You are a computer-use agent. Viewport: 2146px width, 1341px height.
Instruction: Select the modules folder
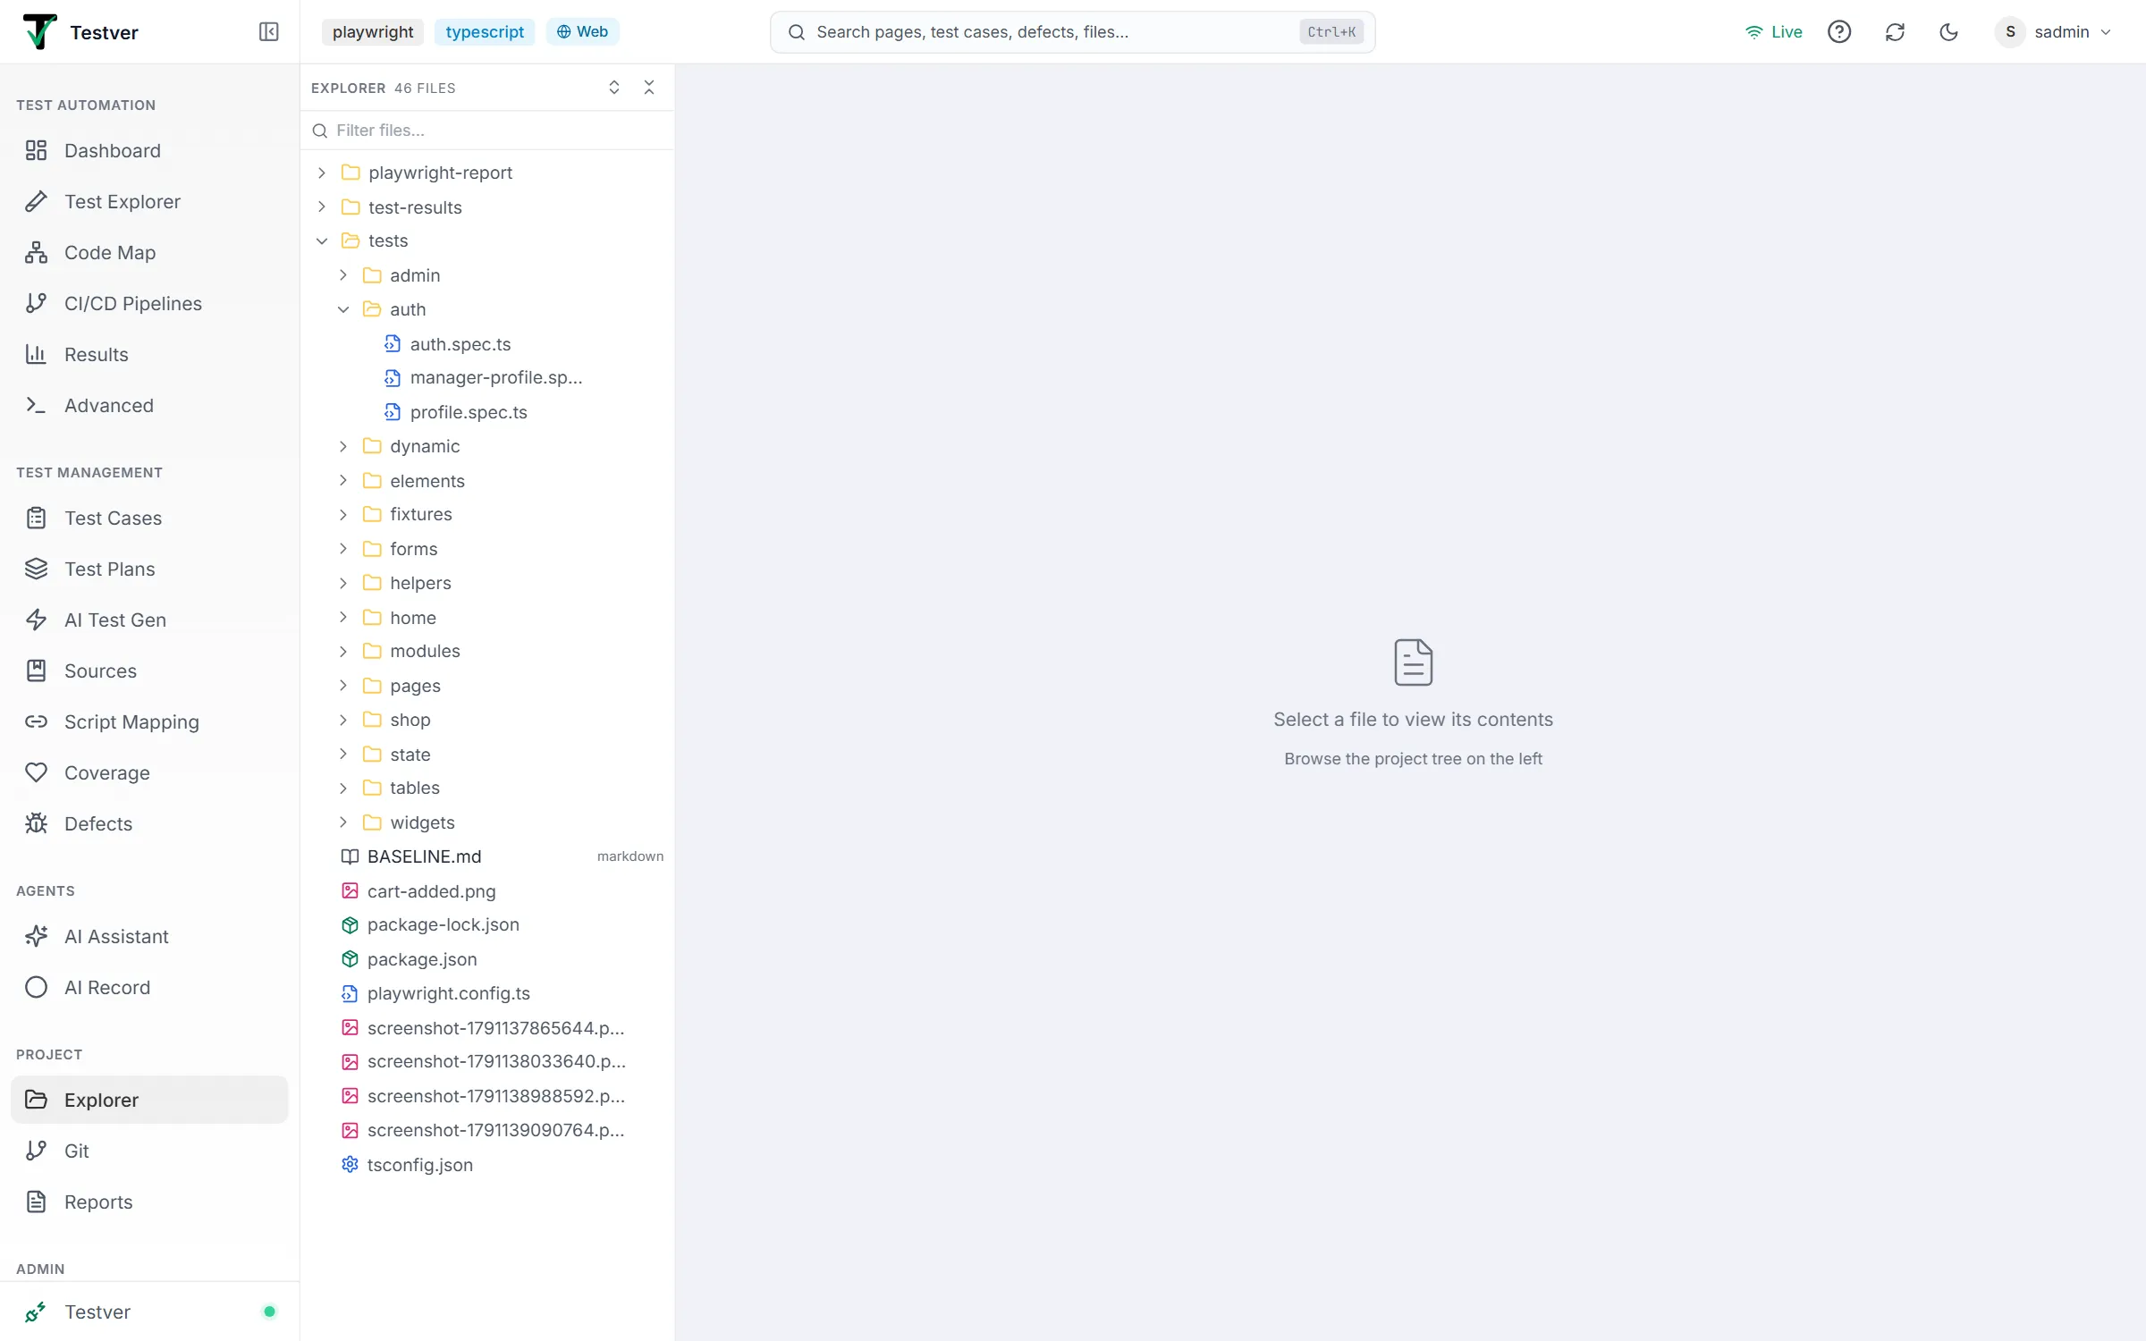(487, 651)
